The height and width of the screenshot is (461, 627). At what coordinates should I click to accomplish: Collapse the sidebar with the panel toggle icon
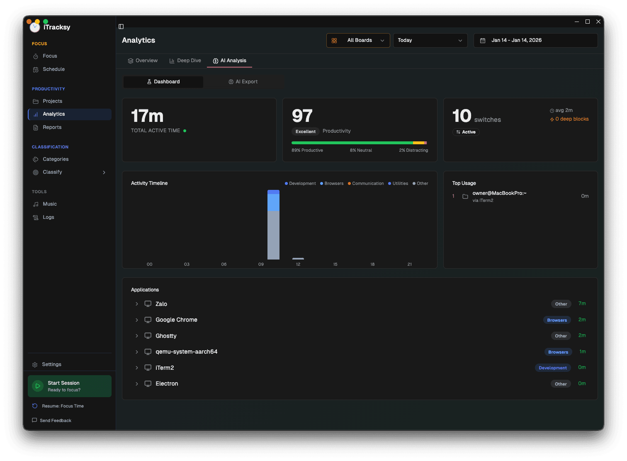pos(121,26)
